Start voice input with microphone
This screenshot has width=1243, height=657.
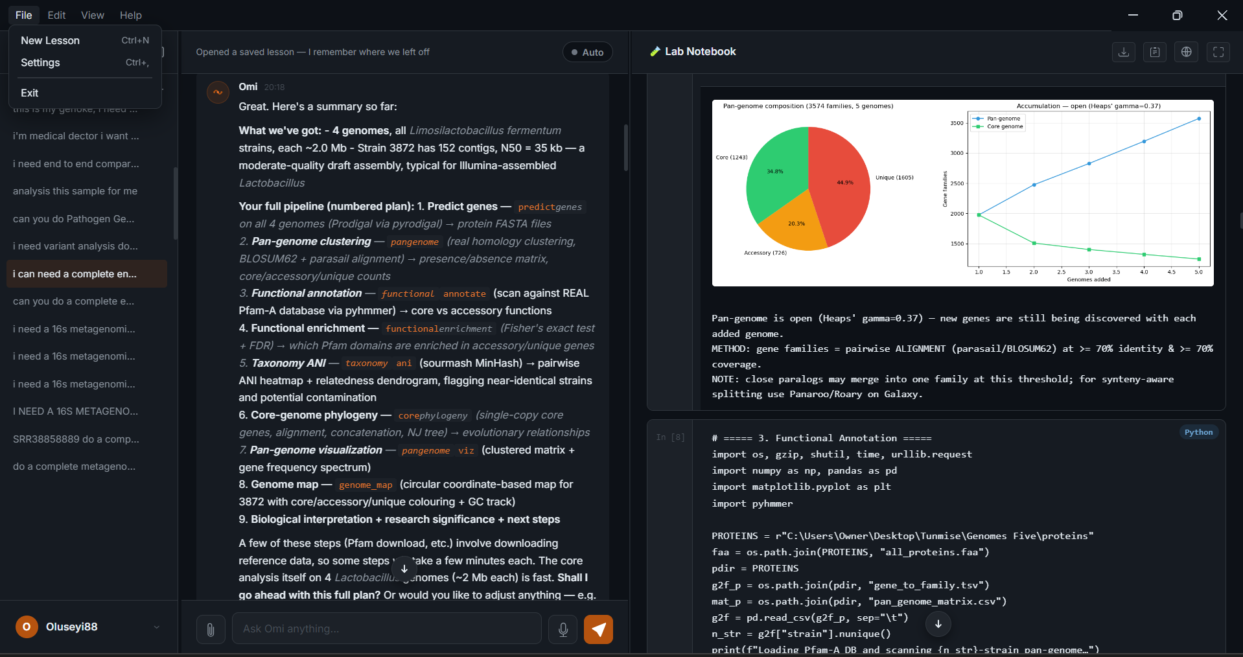pyautogui.click(x=563, y=629)
